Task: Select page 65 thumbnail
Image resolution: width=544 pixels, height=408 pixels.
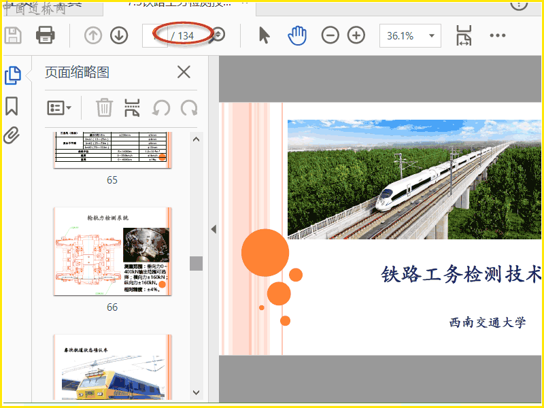Action: 112,150
